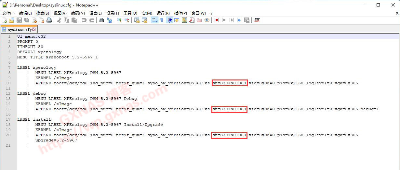Screen dimensions: 400x170
Task: Toggle show all characters pilcrow button
Action: click(x=162, y=20)
